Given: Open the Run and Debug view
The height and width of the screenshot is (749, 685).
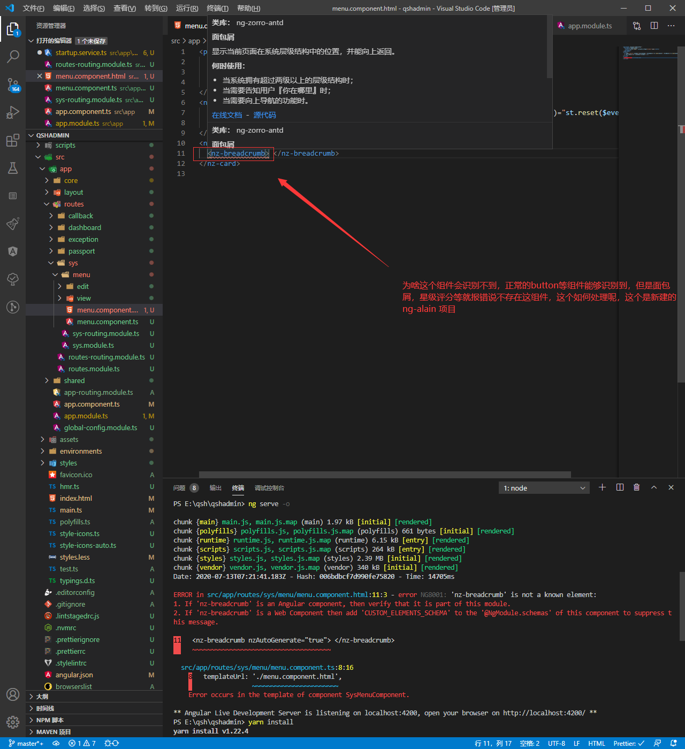Looking at the screenshot, I should pyautogui.click(x=13, y=112).
